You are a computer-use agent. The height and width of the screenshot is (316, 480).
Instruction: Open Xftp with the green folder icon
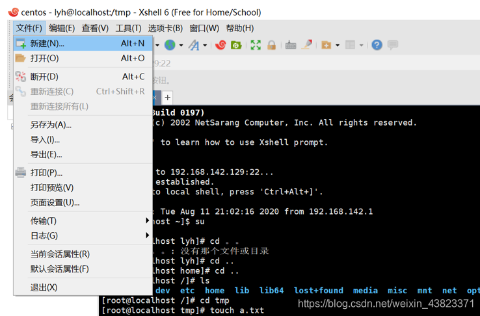point(236,45)
